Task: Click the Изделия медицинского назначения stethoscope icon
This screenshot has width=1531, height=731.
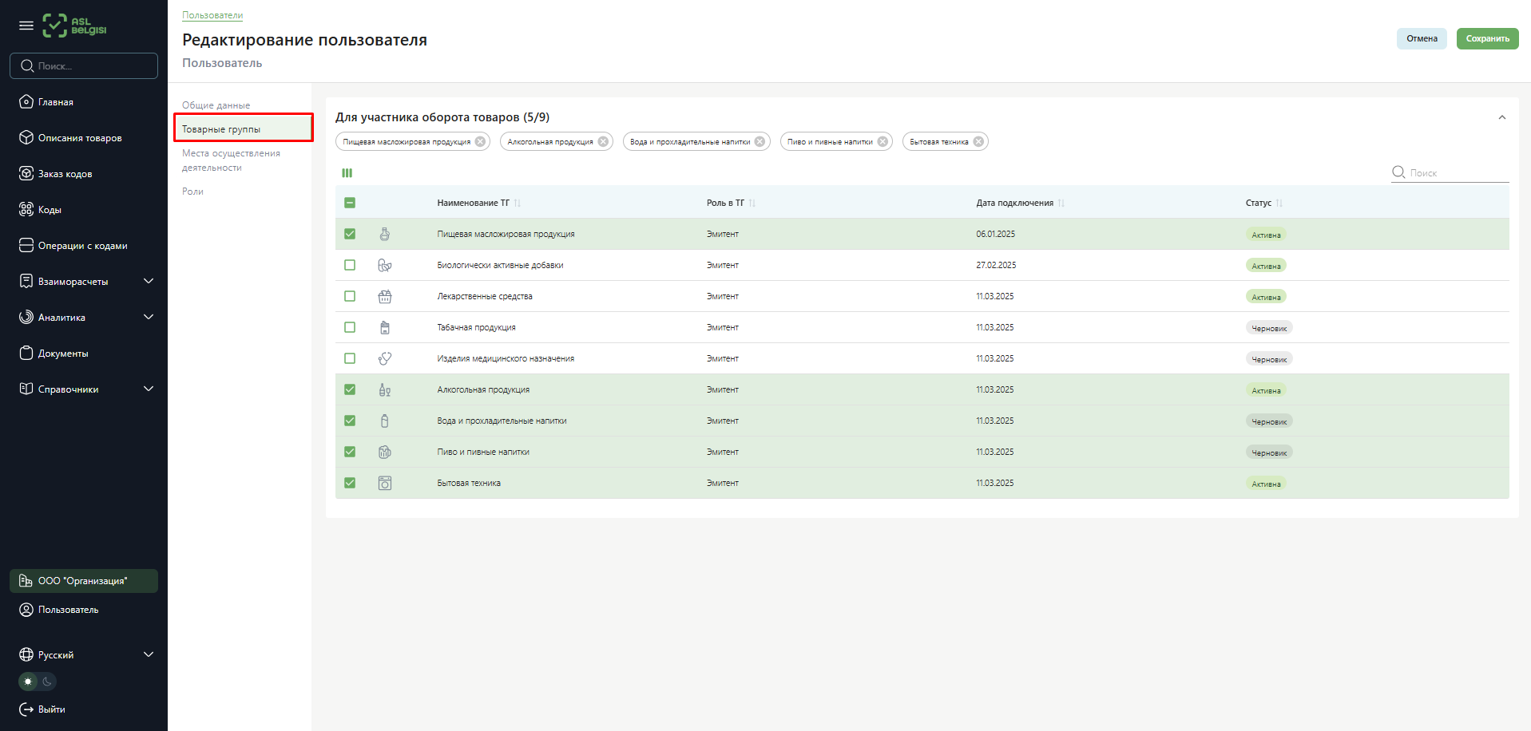Action: (x=385, y=358)
